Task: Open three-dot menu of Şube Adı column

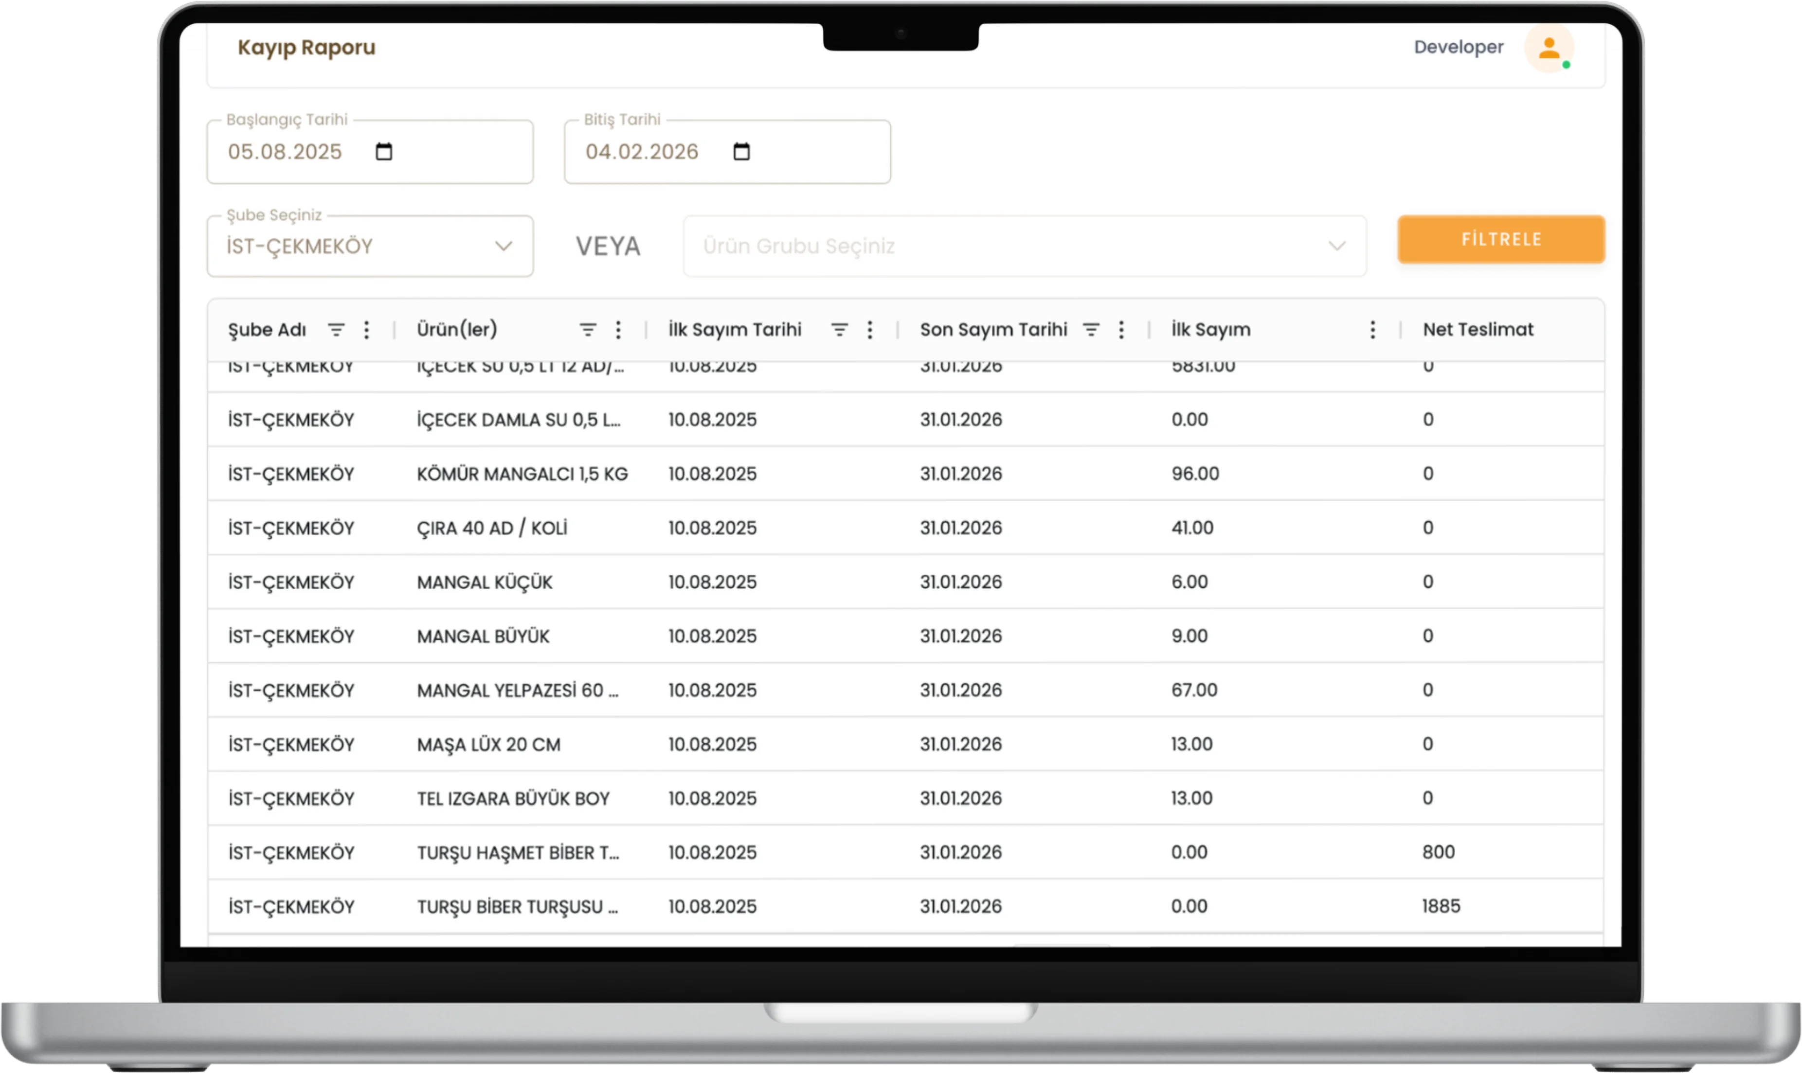Action: pos(367,330)
